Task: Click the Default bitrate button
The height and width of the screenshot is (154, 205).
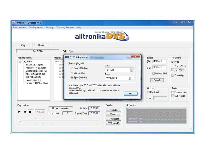Action: [157, 80]
